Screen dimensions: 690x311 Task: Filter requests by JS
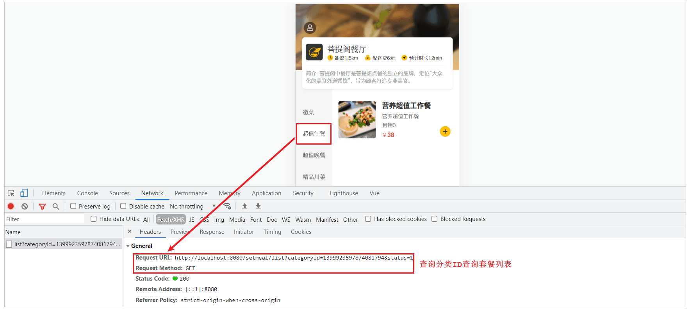point(192,220)
